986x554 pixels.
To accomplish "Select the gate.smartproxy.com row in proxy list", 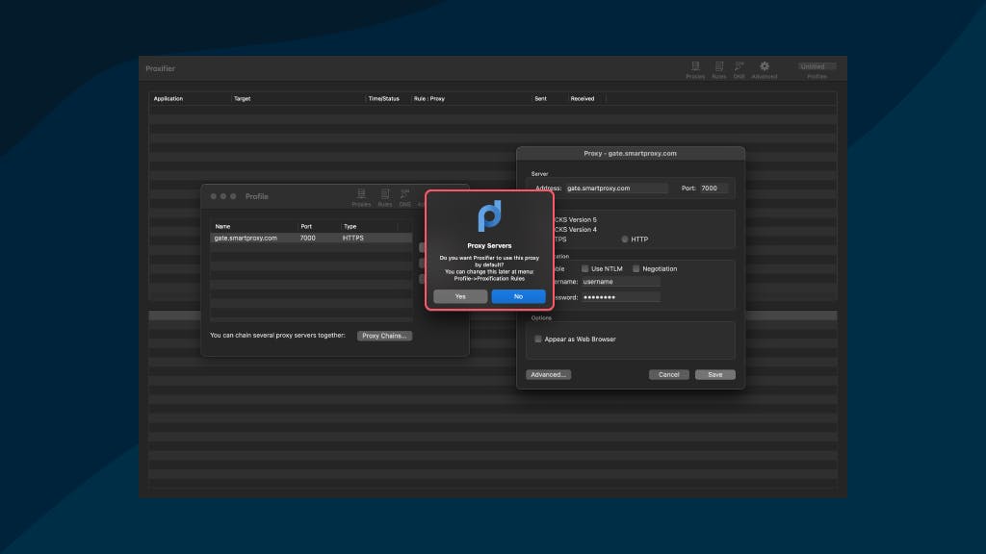I will pos(311,239).
